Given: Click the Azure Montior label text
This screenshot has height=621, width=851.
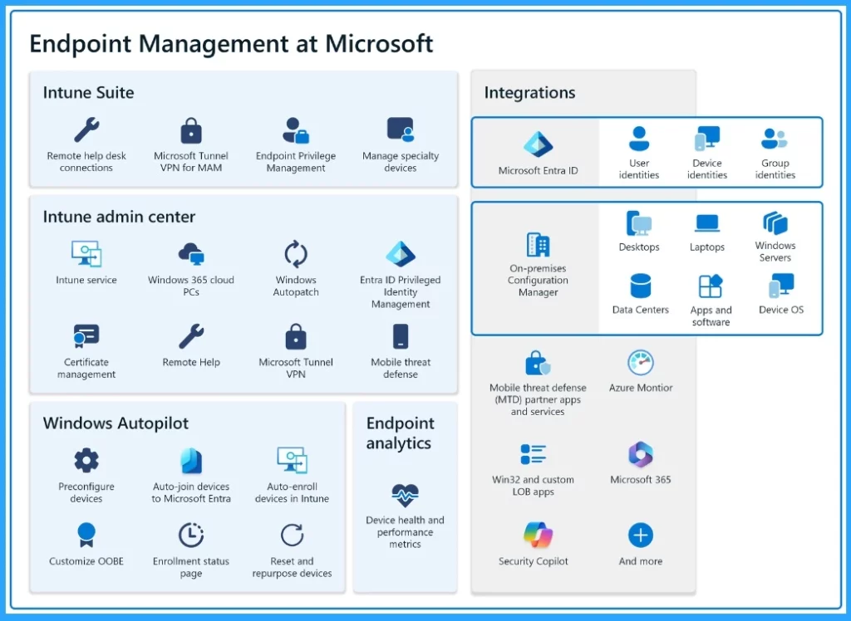Looking at the screenshot, I should point(641,388).
